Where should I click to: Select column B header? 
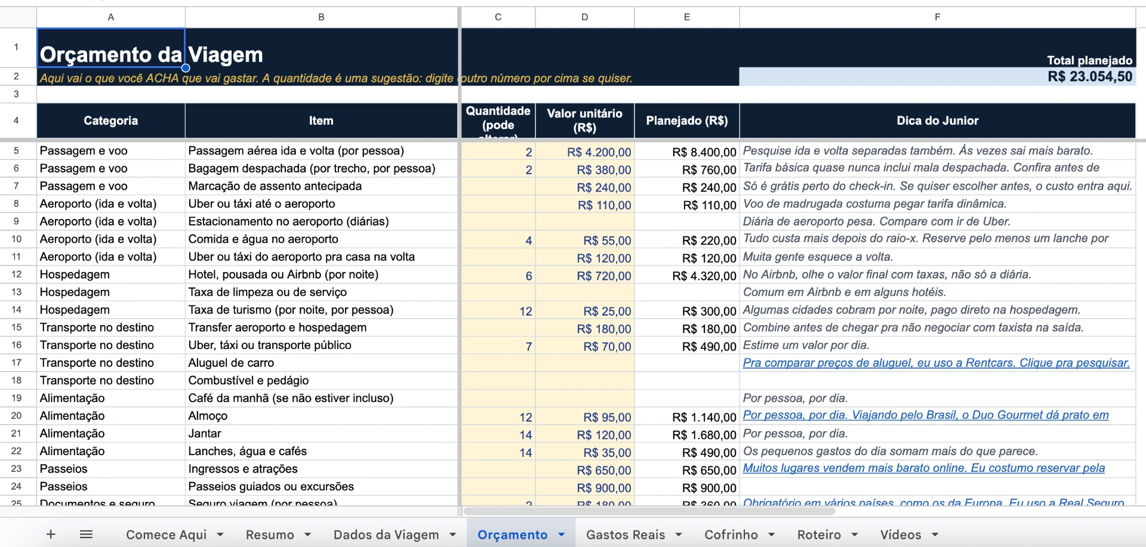click(x=321, y=17)
